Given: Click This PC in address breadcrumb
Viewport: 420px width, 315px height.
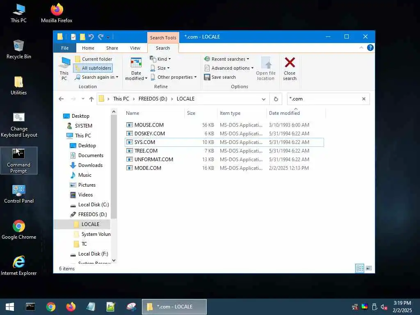Looking at the screenshot, I should coord(121,99).
